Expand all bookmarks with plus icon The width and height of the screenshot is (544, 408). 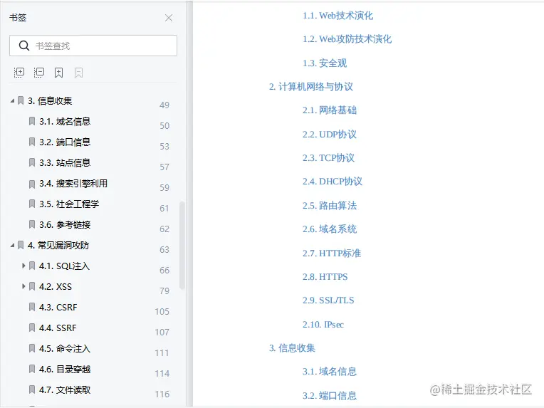19,73
